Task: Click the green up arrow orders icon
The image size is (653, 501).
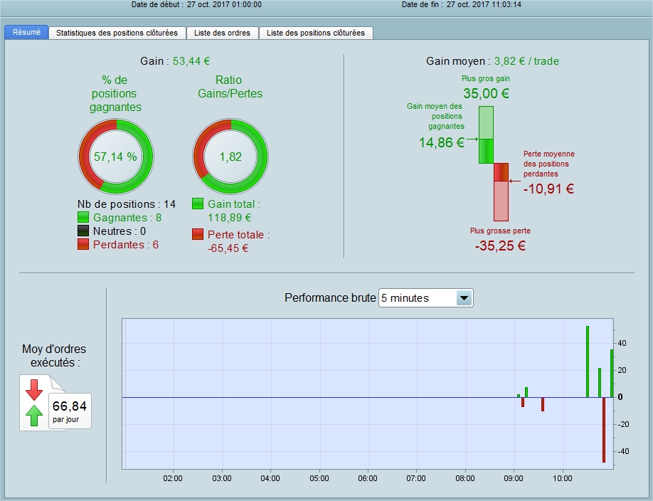Action: pyautogui.click(x=34, y=416)
